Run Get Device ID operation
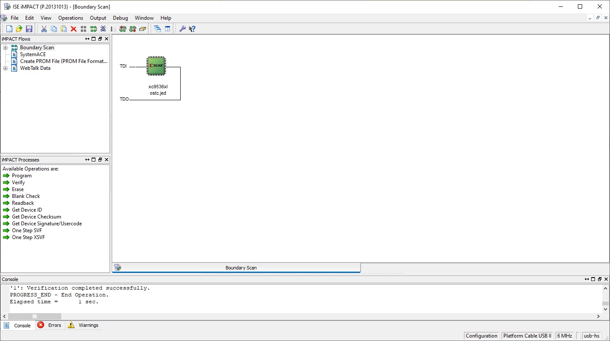This screenshot has width=610, height=341. point(27,210)
